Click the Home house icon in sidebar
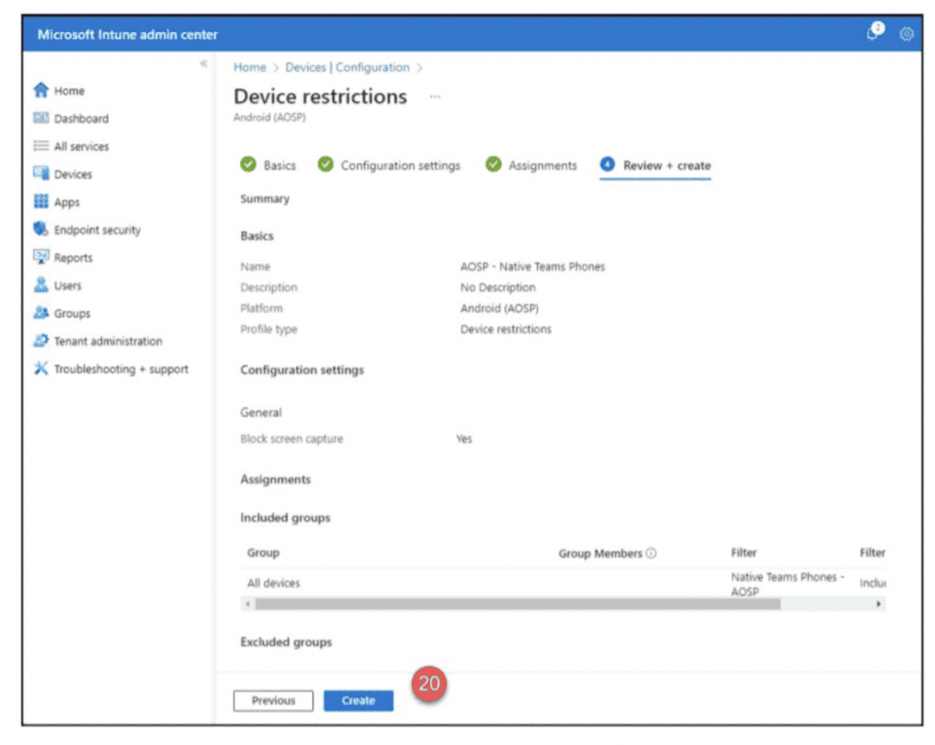This screenshot has width=935, height=745. 40,90
